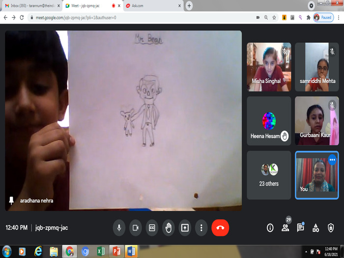Show everyone participants panel icon

click(285, 228)
